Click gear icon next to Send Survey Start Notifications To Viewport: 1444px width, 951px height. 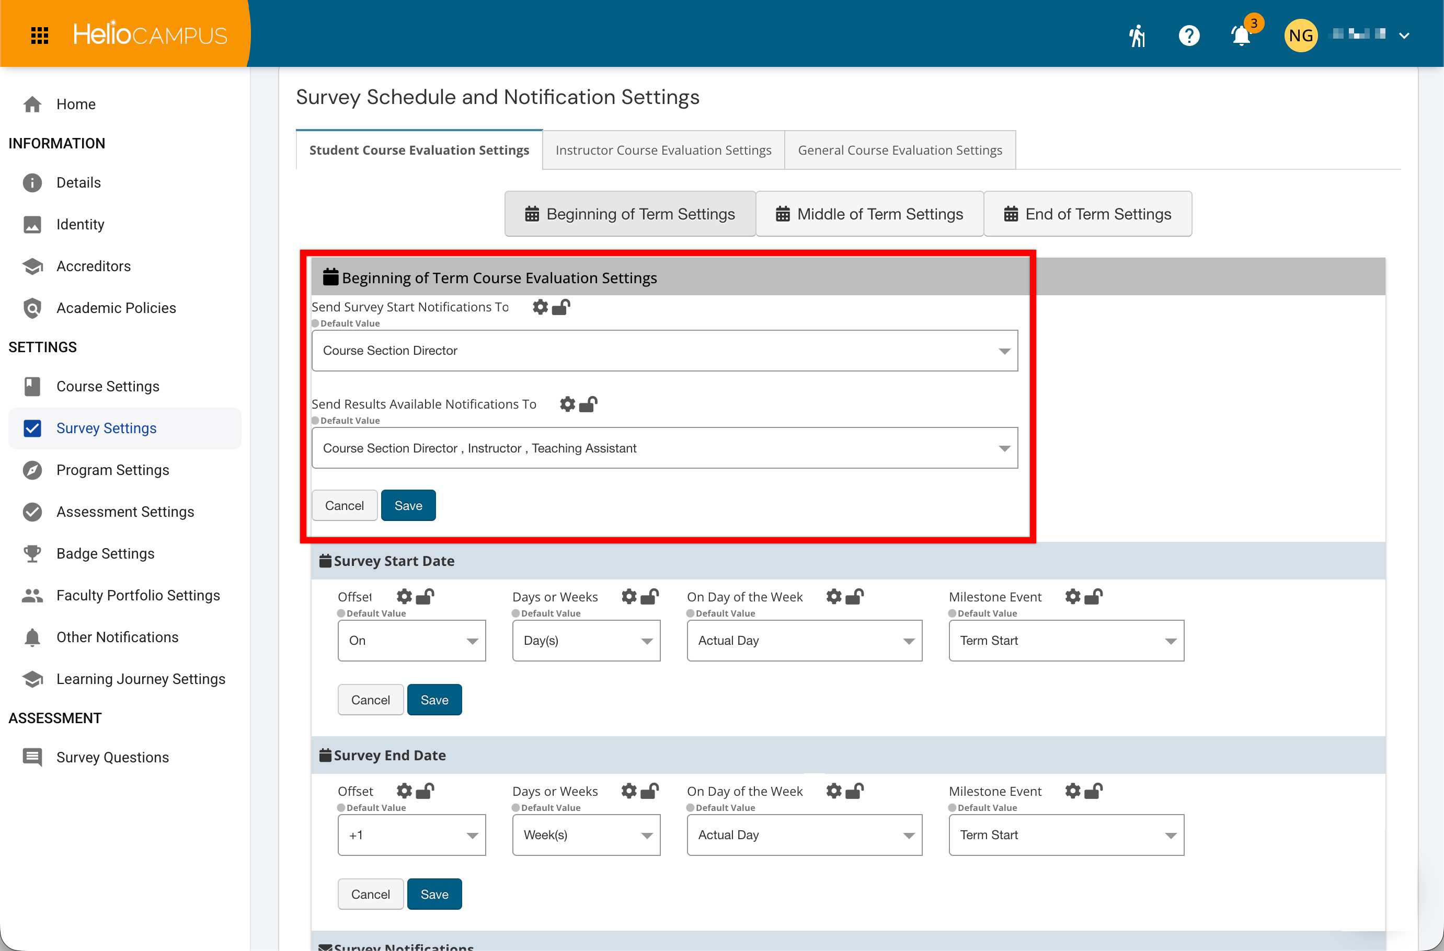click(540, 307)
